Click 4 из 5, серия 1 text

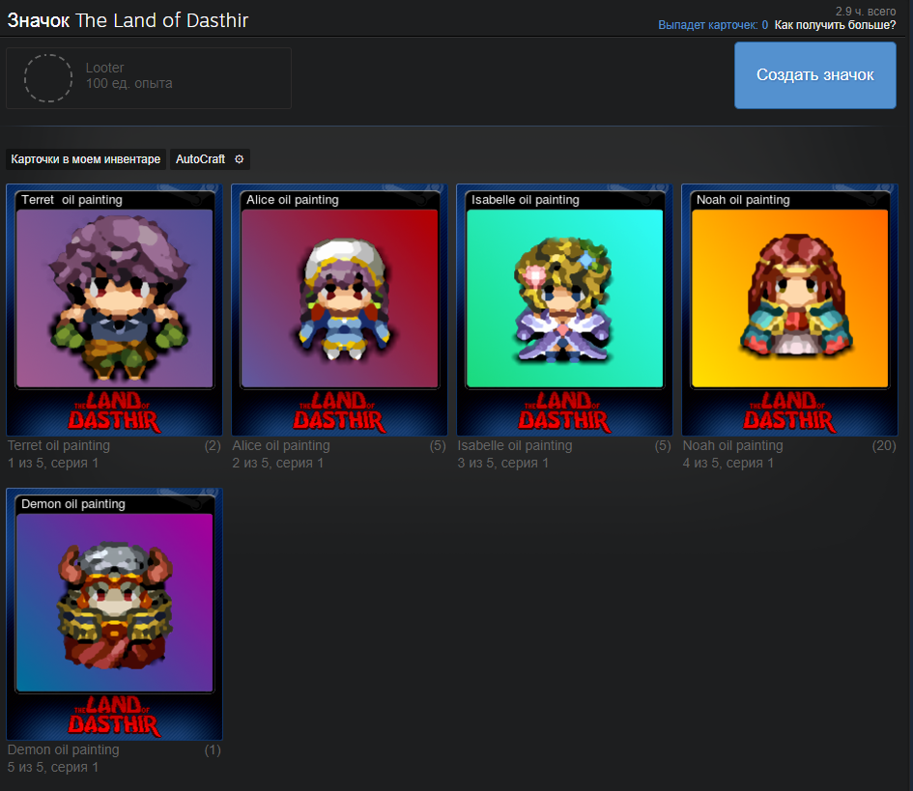(x=728, y=464)
